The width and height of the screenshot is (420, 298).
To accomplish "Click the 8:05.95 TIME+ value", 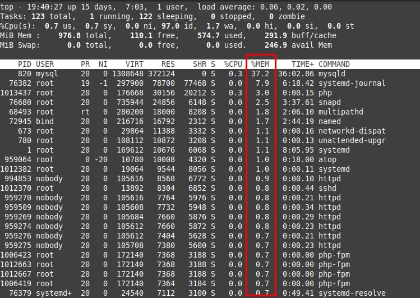I will coord(298,150).
